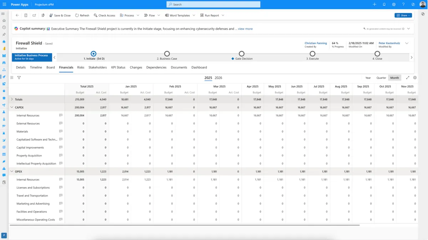Click the Save & Close command

tap(60, 16)
